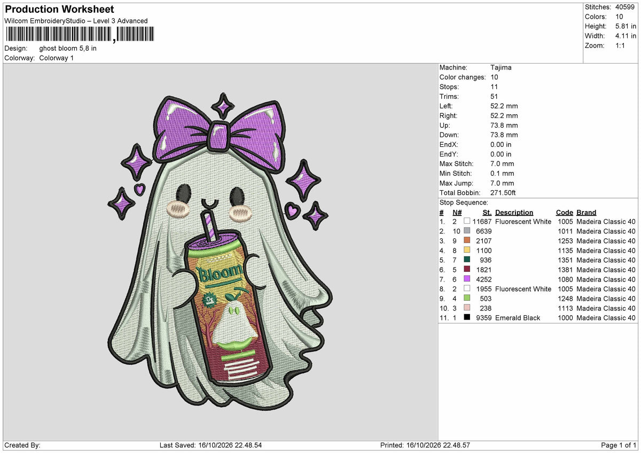641x453 pixels.
Task: Click the stitch count 936 in stop 5
Action: click(486, 260)
